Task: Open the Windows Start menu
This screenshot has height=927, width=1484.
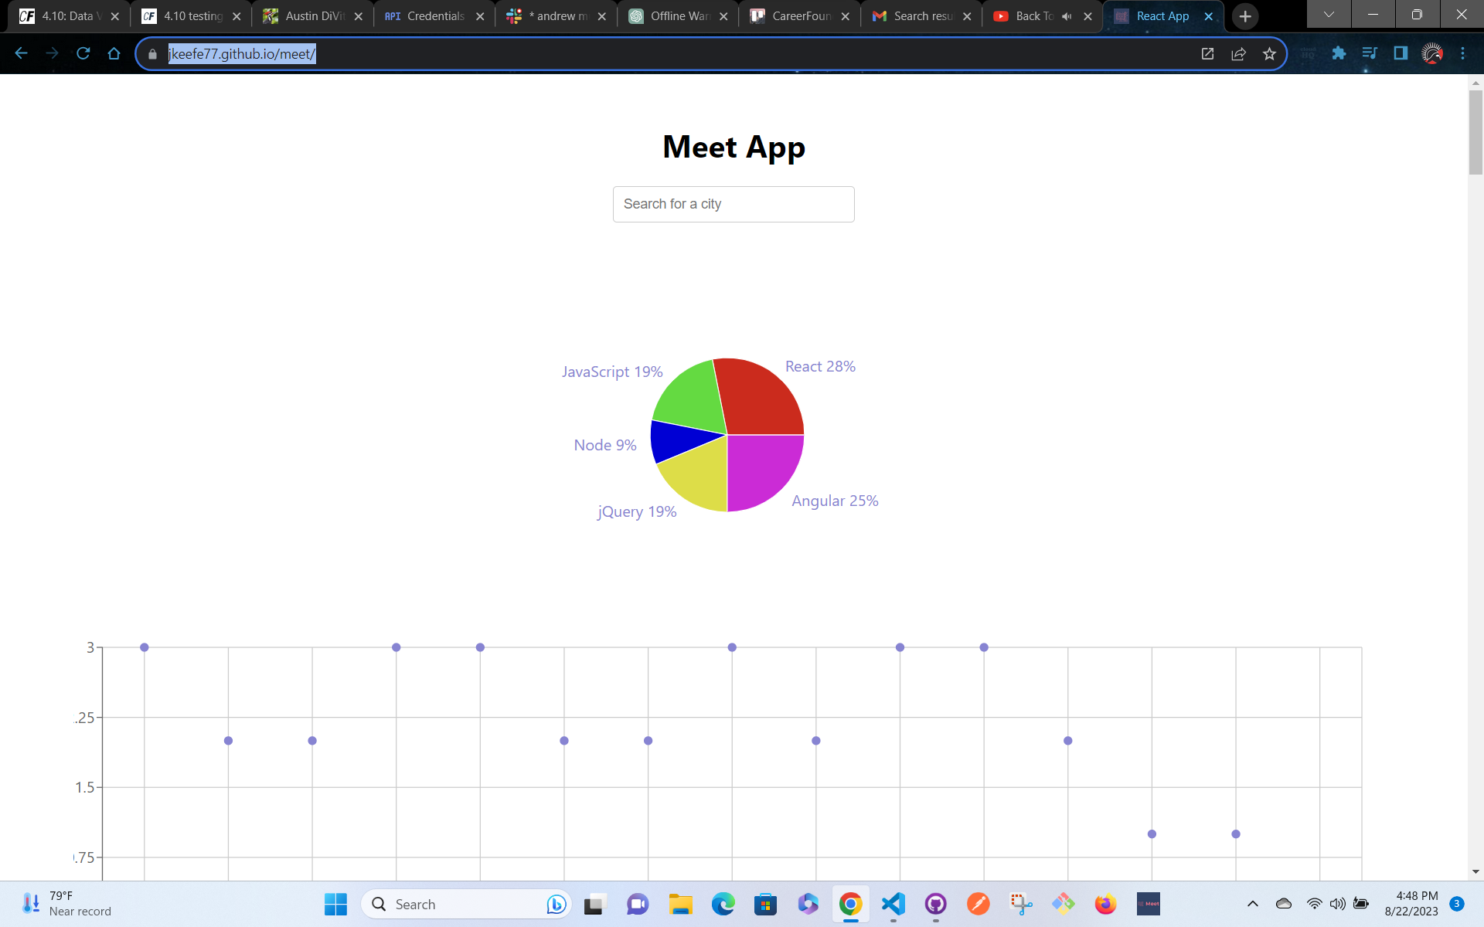Action: click(335, 904)
